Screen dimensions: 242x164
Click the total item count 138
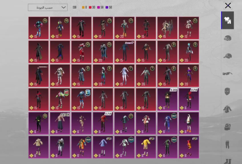[x=74, y=7]
